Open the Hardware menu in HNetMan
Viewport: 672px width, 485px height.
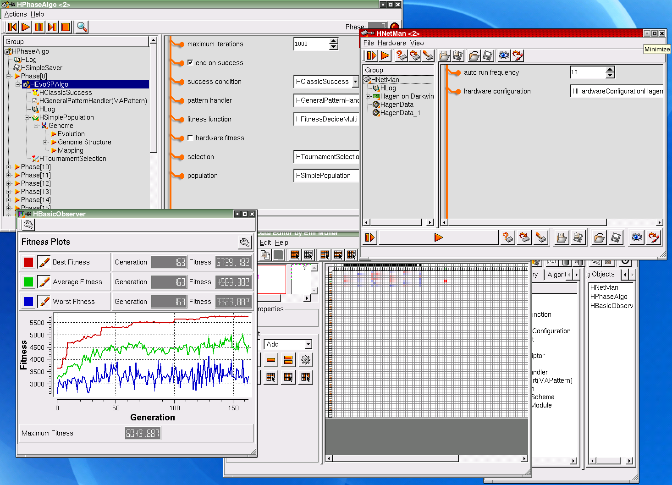point(391,43)
